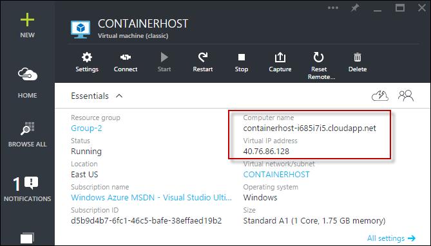431x246 pixels.
Task: Click the users access icon in Essentials
Action: (x=405, y=96)
